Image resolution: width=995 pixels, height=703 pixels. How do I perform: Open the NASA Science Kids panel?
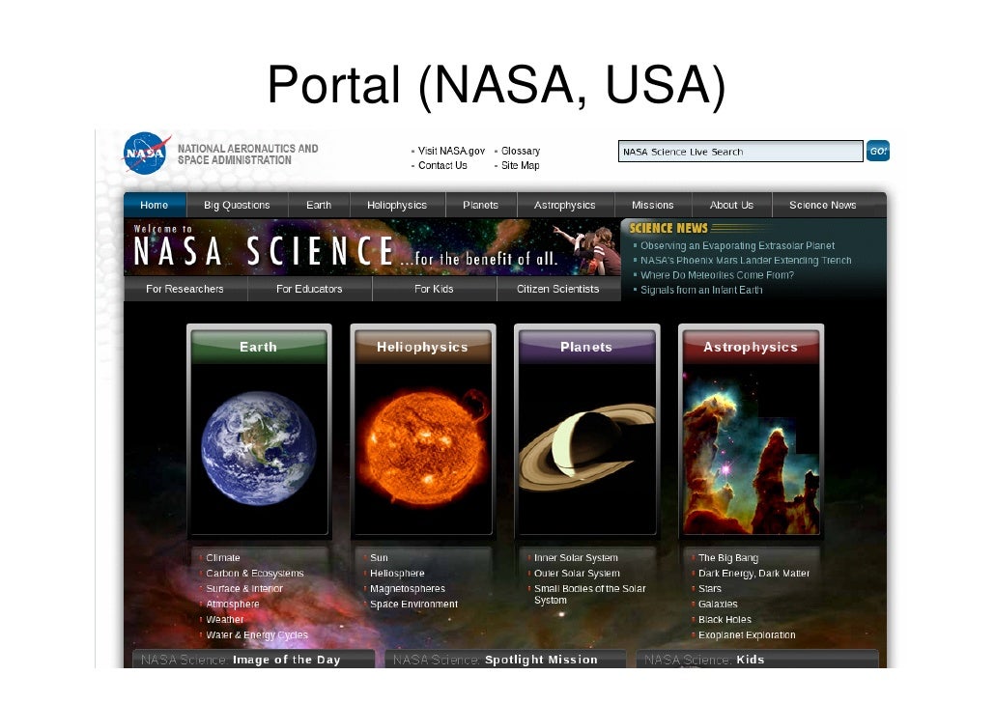click(757, 660)
